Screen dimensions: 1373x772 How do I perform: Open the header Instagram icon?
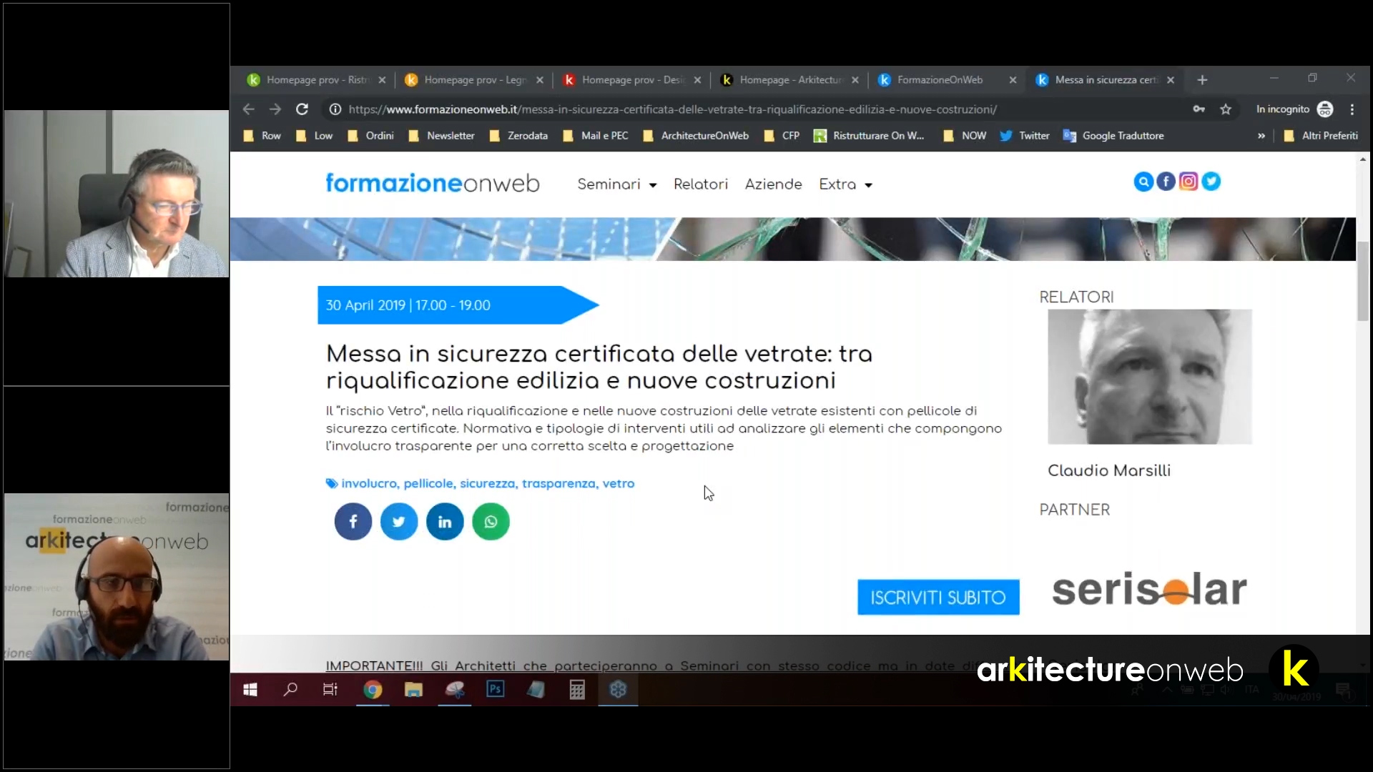1189,182
